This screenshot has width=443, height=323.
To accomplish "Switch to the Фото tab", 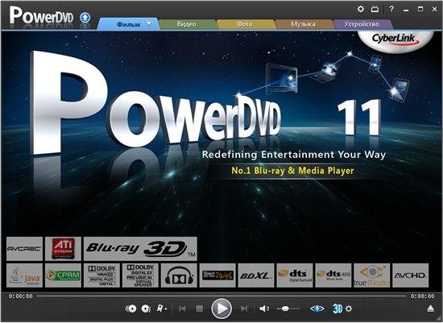I will tap(245, 24).
